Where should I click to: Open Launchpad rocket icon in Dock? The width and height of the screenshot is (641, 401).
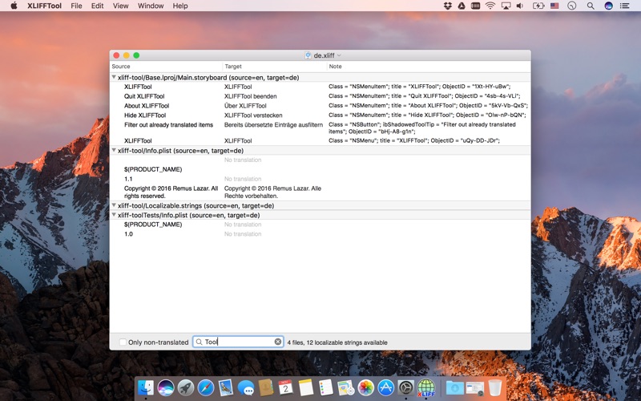pos(186,387)
